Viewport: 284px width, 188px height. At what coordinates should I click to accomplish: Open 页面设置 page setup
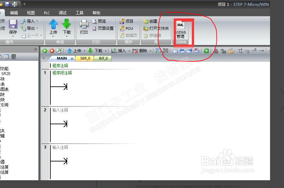point(103,28)
